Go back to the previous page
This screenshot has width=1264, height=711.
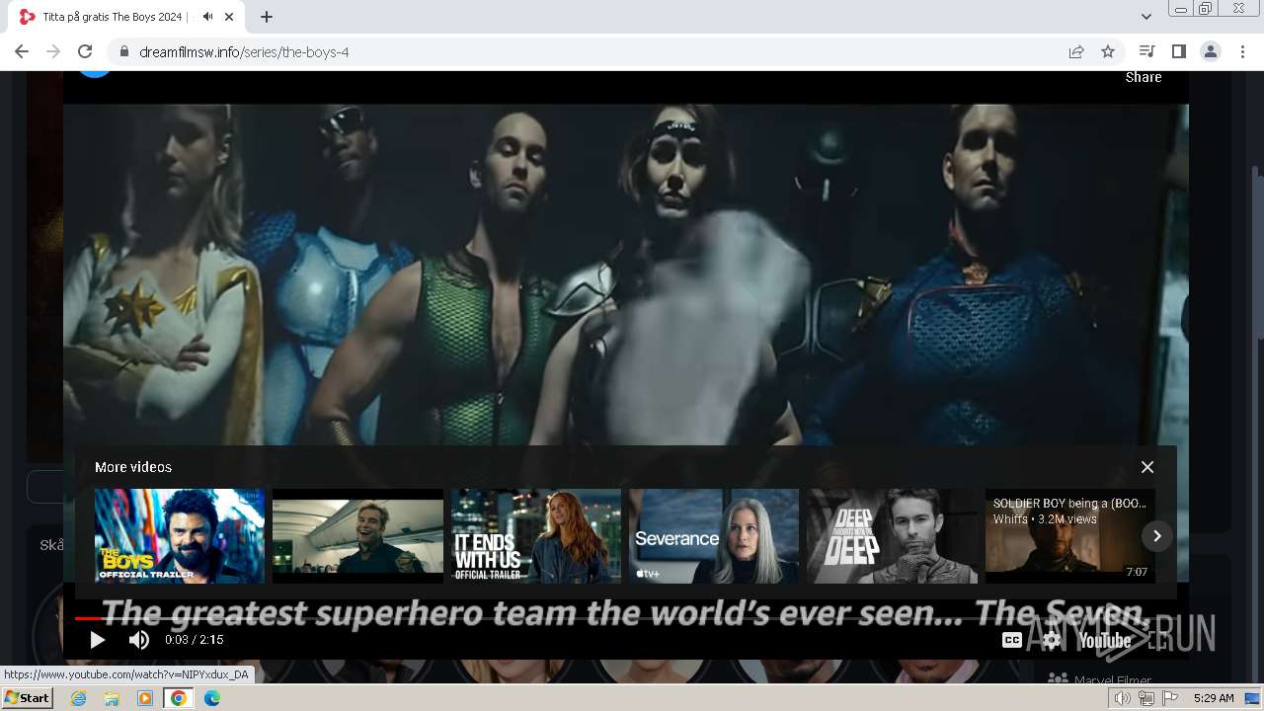pyautogui.click(x=22, y=51)
